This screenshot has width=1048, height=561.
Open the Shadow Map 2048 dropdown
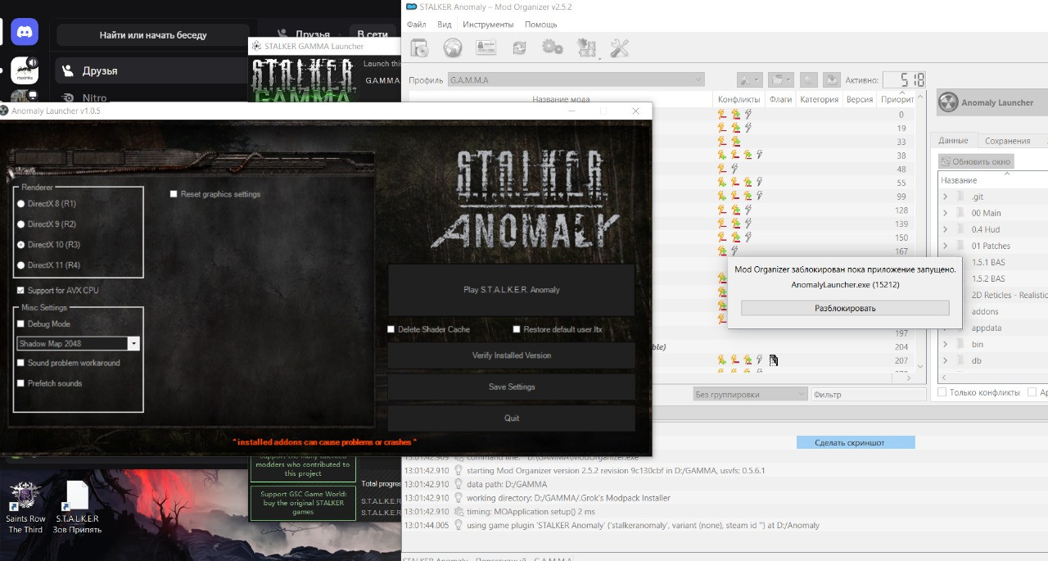[79, 344]
